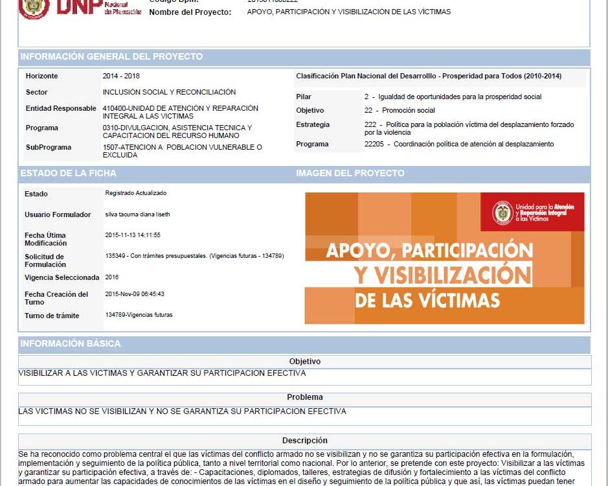
Task: Click the 'Nombre del Proyecto:' label
Action: point(190,12)
